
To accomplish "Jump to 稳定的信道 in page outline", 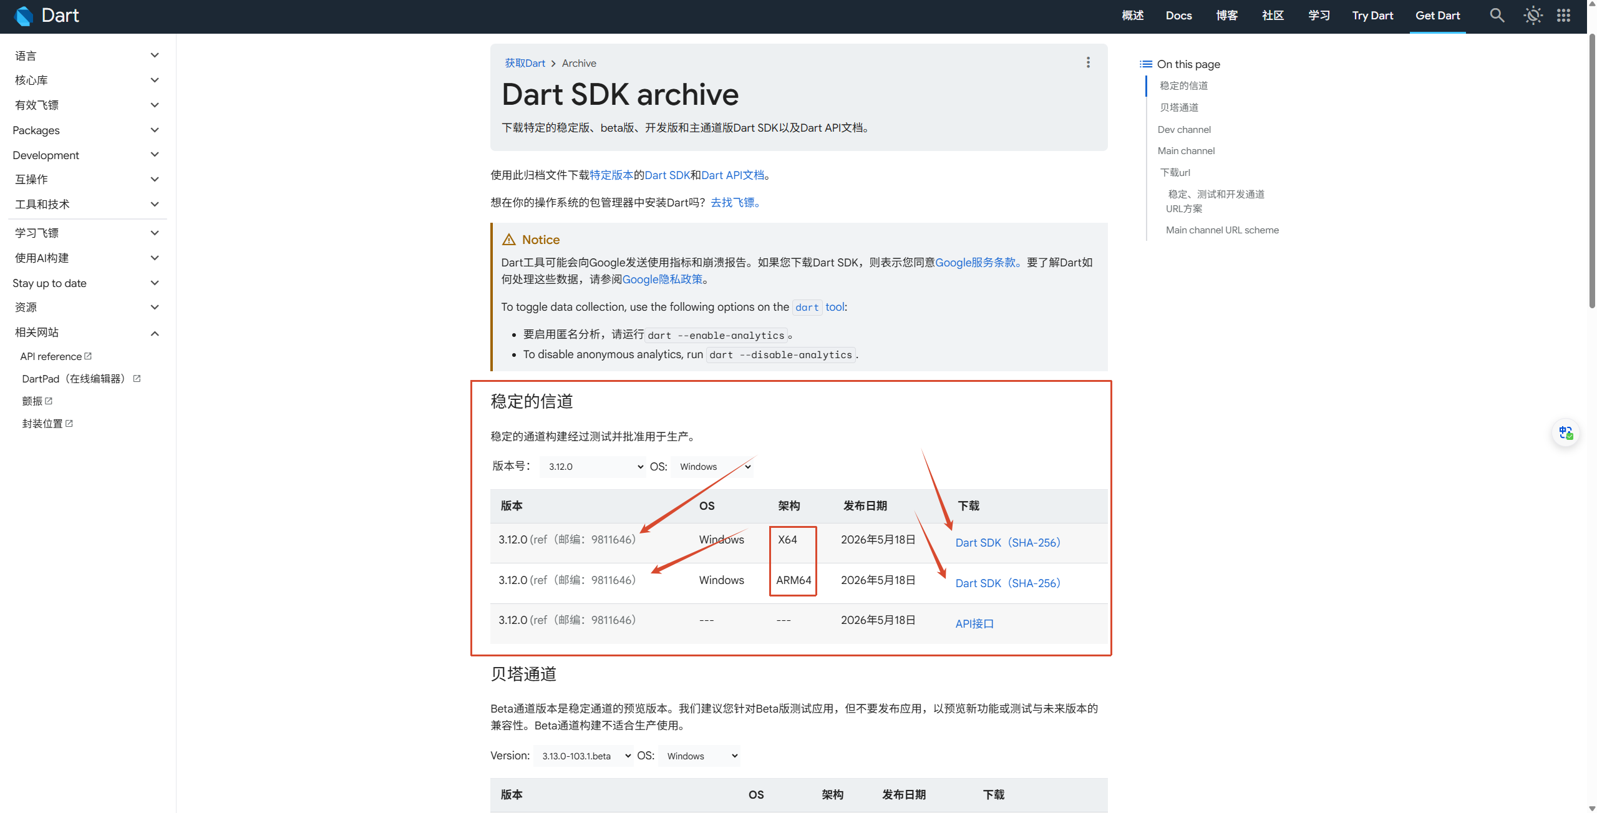I will click(1184, 85).
